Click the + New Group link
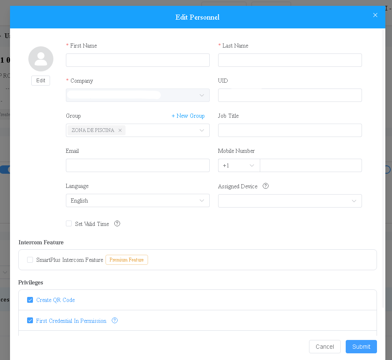Screen dimensions: 392x360 click(x=188, y=116)
